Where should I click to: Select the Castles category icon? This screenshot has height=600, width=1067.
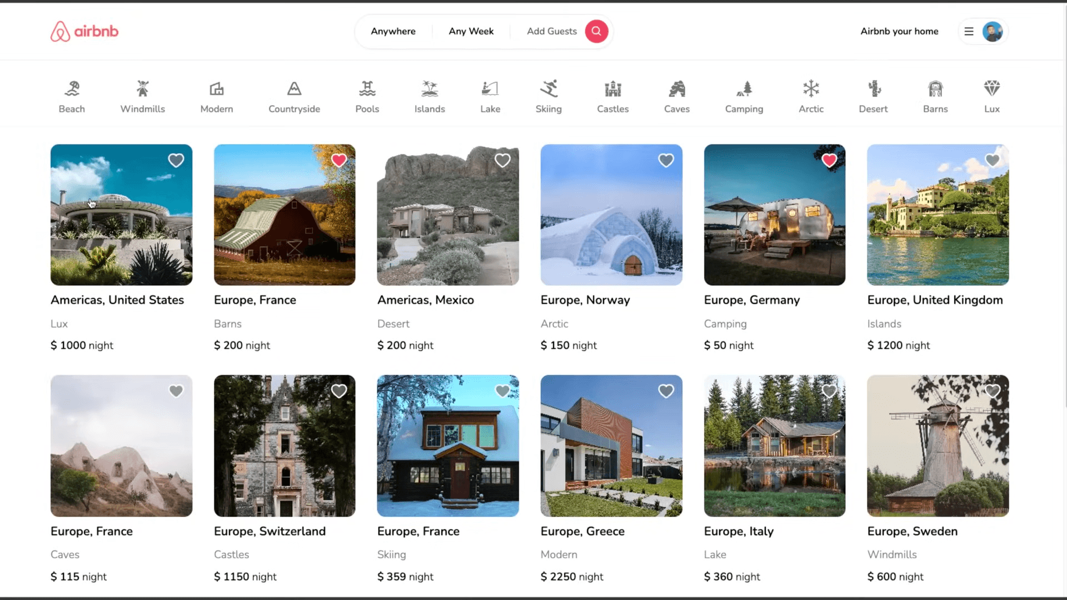click(613, 89)
